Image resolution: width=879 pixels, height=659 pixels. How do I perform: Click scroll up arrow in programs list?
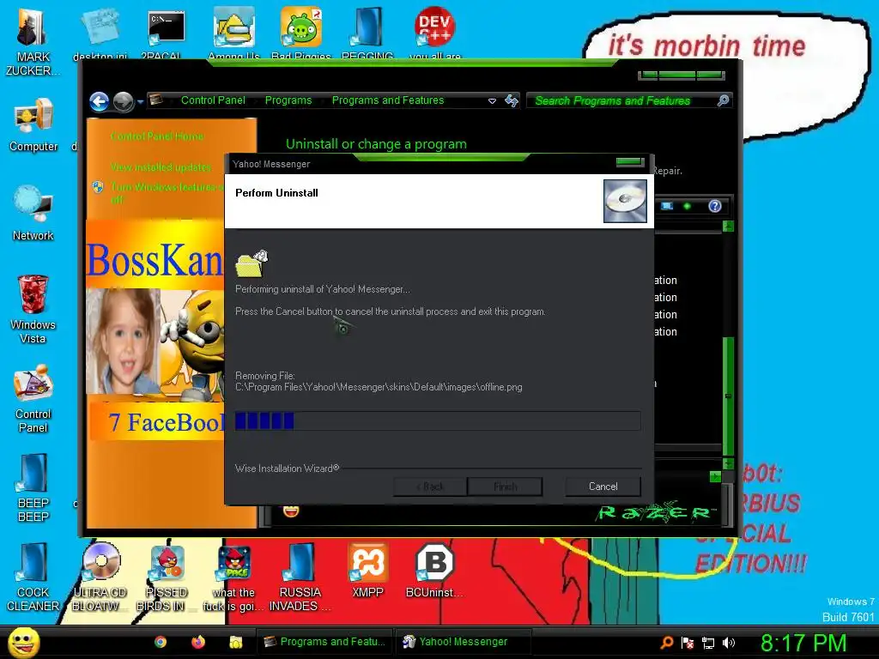[728, 227]
